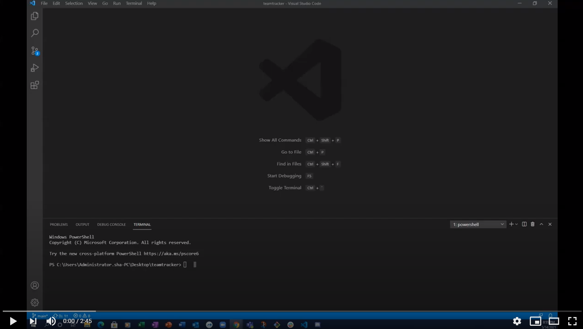Open the Run and Debug view

point(35,68)
